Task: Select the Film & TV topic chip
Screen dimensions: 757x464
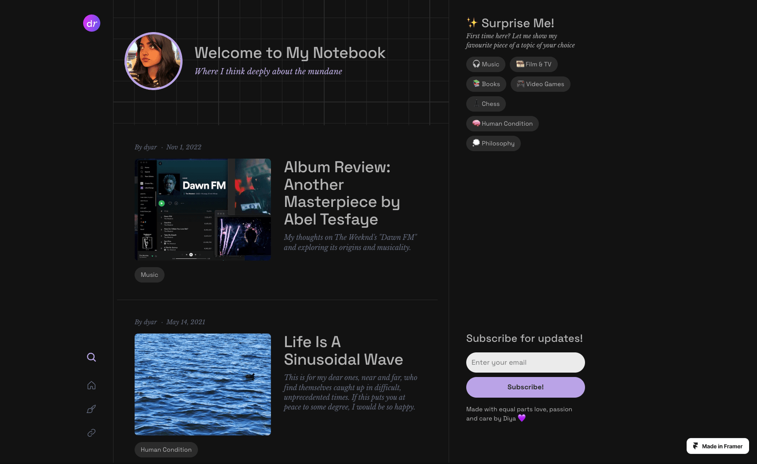Action: (534, 64)
